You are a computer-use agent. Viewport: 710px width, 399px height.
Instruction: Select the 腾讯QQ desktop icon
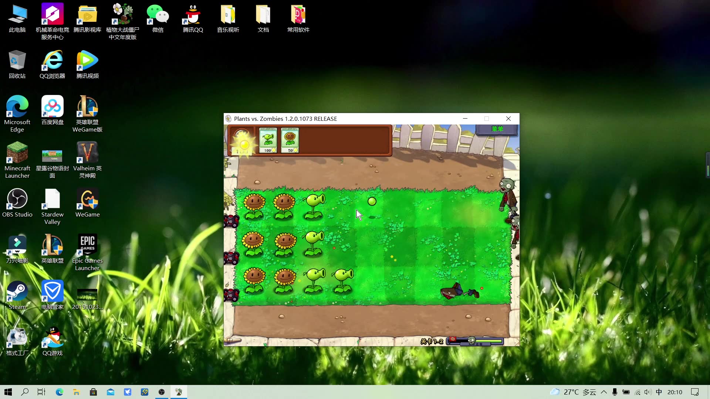[x=193, y=19]
